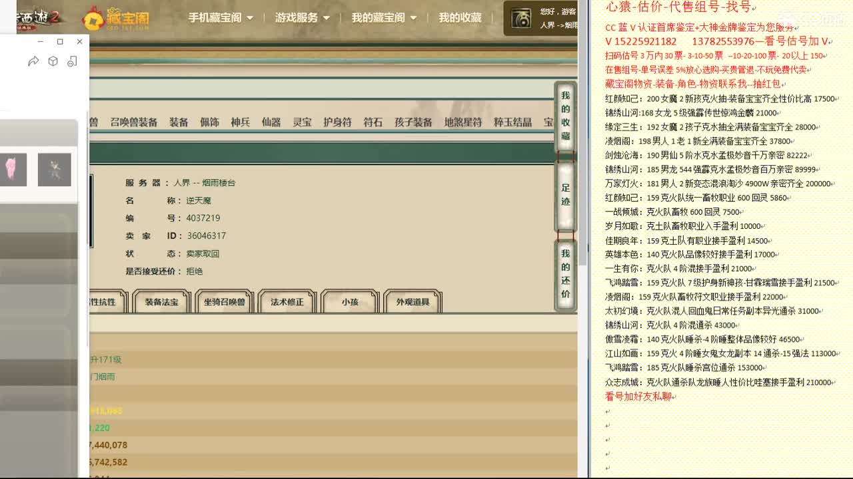Click the character name 逆天魔
This screenshot has height=479, width=853.
click(x=199, y=201)
